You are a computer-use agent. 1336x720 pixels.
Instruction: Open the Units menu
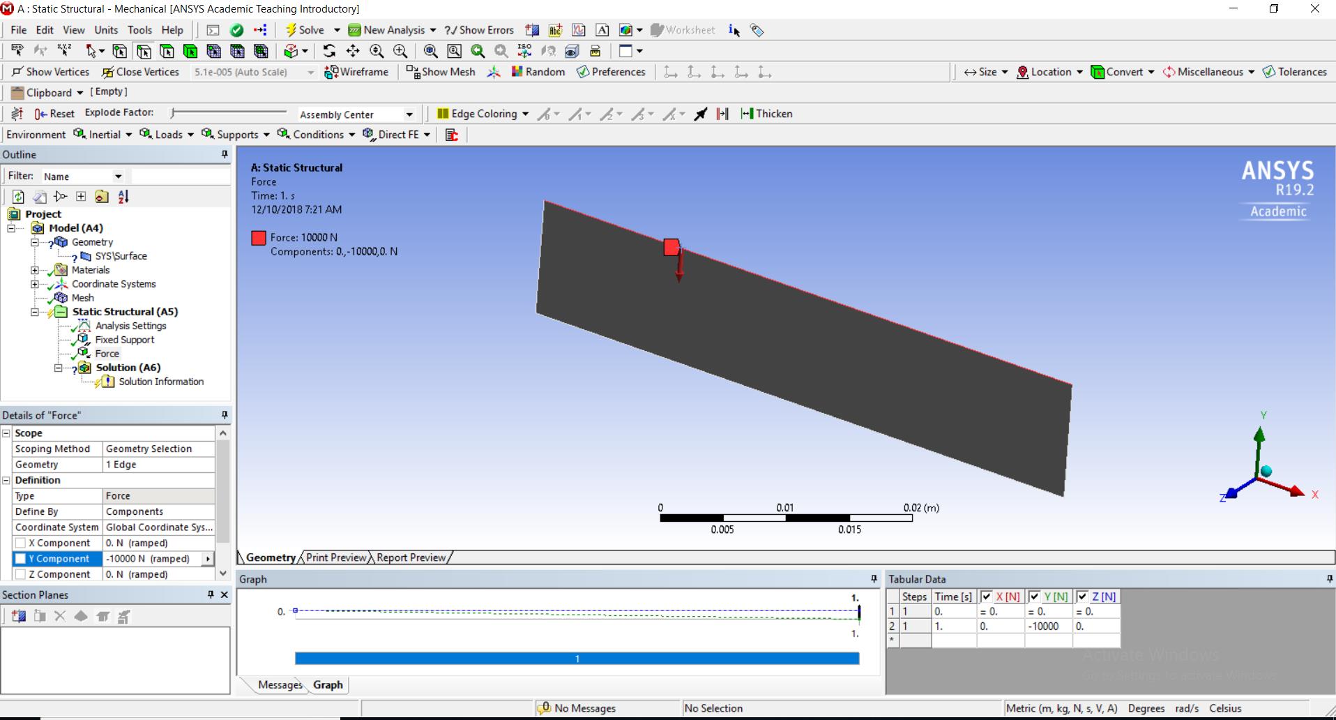click(x=106, y=30)
